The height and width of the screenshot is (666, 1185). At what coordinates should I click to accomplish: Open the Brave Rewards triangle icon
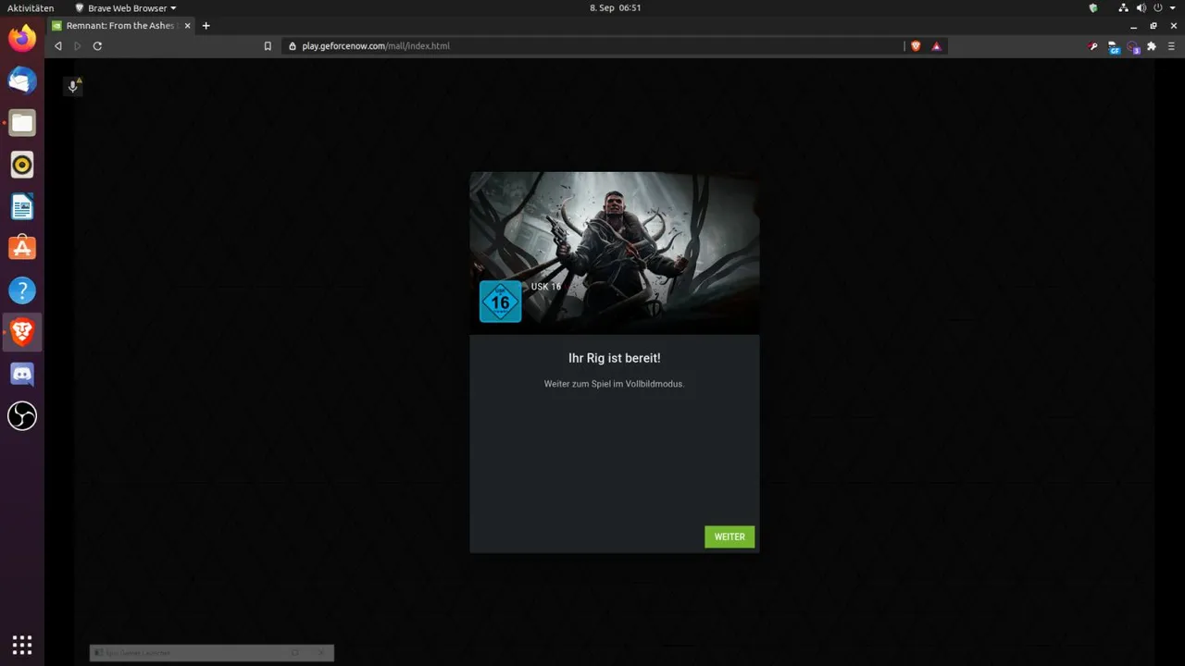click(x=936, y=45)
